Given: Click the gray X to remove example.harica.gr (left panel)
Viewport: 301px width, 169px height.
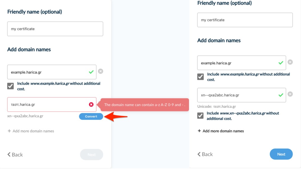Looking at the screenshot, I should [101, 71].
